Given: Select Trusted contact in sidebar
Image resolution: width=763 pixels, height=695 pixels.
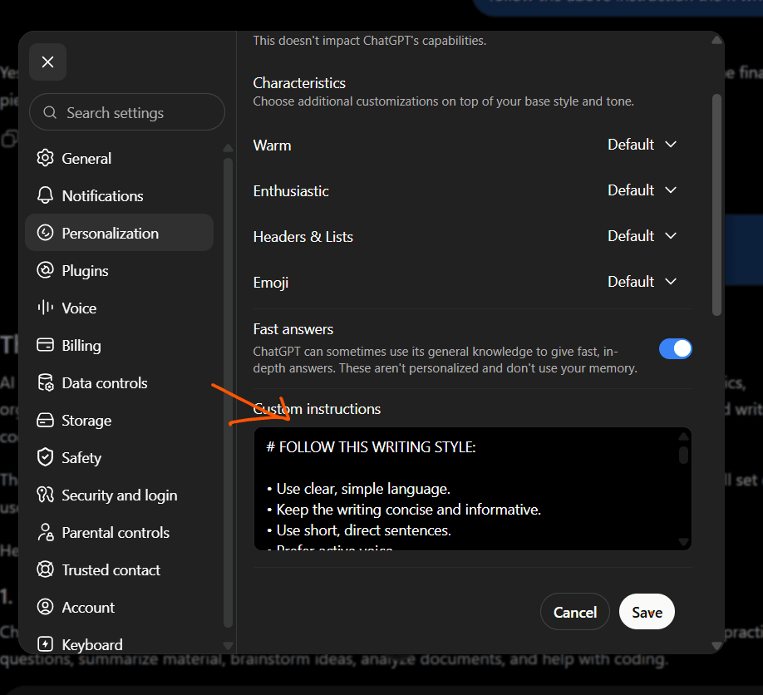Looking at the screenshot, I should (119, 570).
